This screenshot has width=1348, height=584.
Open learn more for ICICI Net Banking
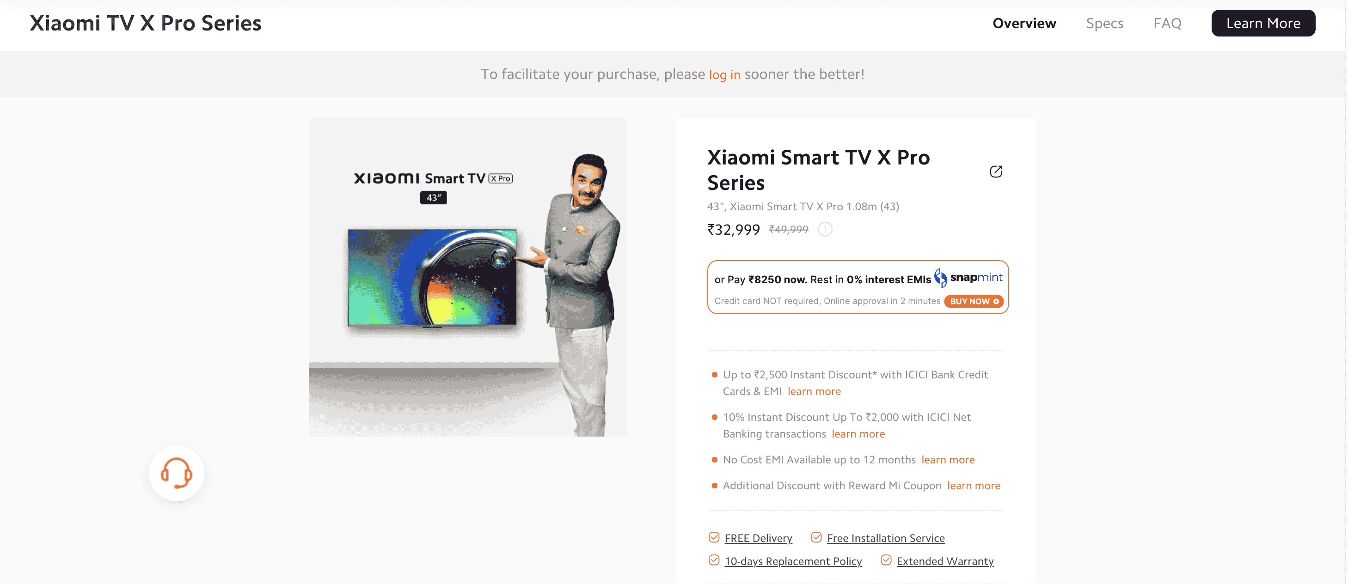[x=858, y=433]
